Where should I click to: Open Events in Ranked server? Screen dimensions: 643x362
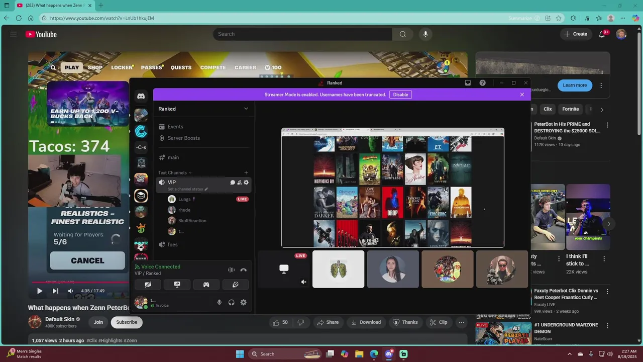click(203, 127)
